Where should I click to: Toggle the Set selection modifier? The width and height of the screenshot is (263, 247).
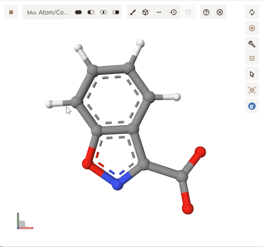[116, 12]
